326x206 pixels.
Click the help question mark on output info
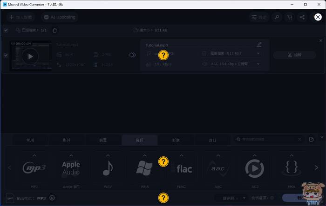pyautogui.click(x=163, y=55)
